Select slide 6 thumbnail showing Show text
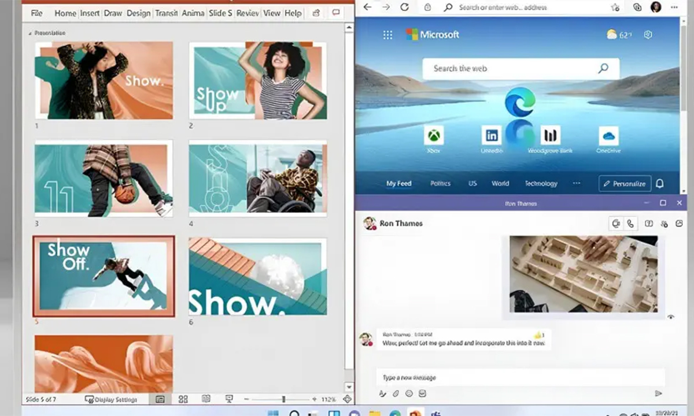Screen dimensions: 694x416 point(258,277)
